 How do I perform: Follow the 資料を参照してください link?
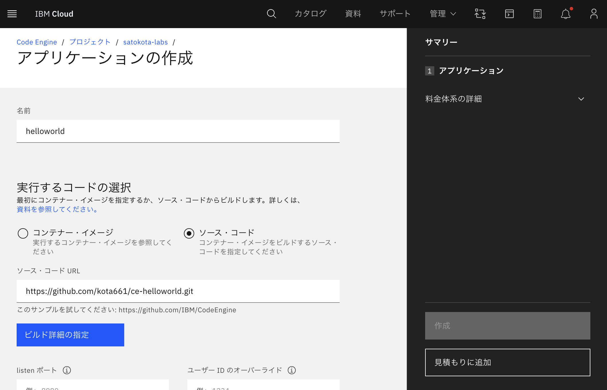pos(58,209)
